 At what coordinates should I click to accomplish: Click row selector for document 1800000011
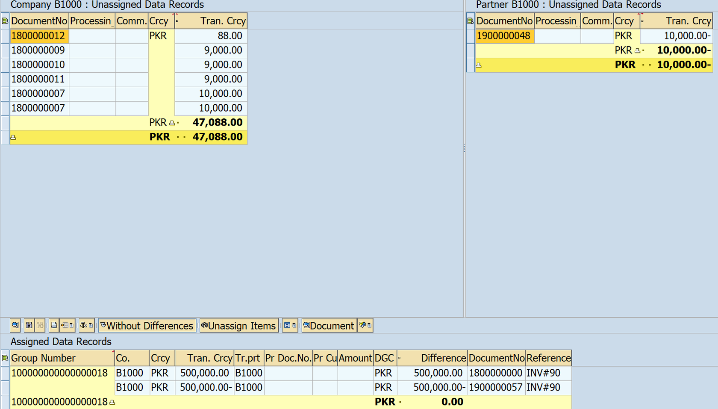5,79
